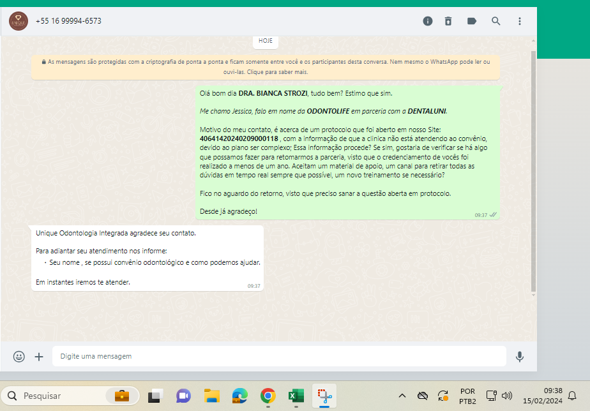Viewport: 590px width, 411px height.
Task: Click the network tray icon
Action: 491,396
